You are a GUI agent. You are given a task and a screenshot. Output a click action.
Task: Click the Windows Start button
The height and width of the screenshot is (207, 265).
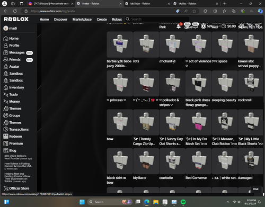(x=82, y=202)
